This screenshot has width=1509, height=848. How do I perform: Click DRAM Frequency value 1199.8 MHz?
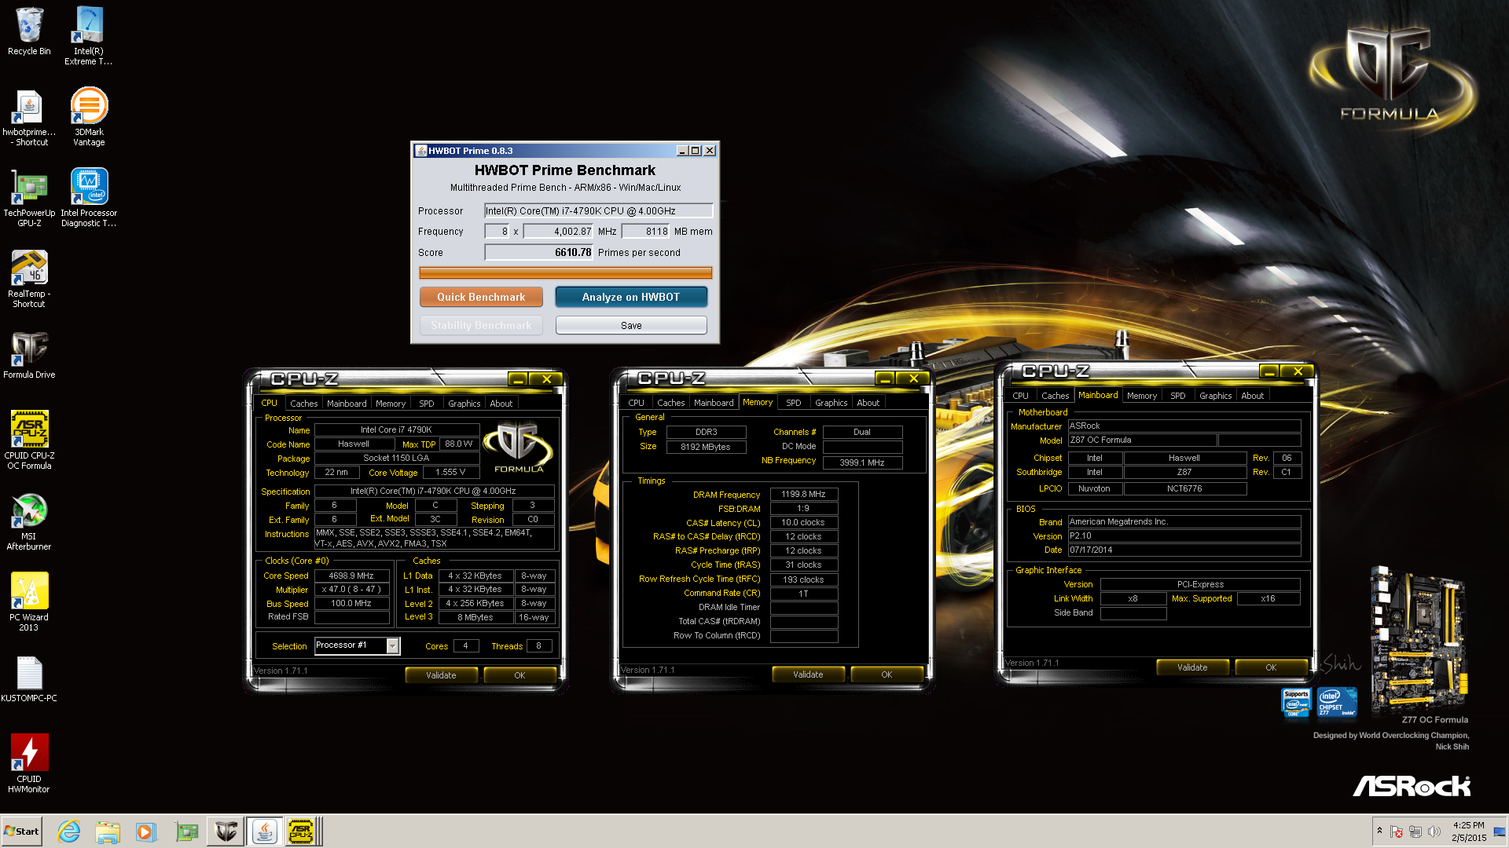tap(803, 494)
